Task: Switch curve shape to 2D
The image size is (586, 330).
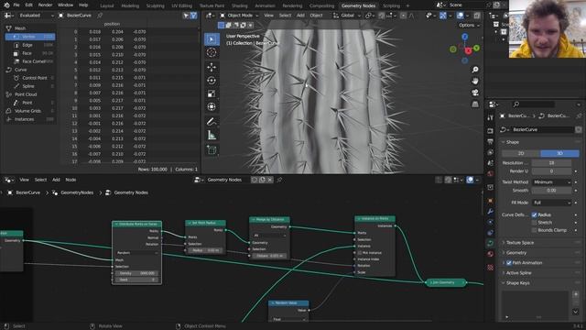Action: (x=521, y=153)
